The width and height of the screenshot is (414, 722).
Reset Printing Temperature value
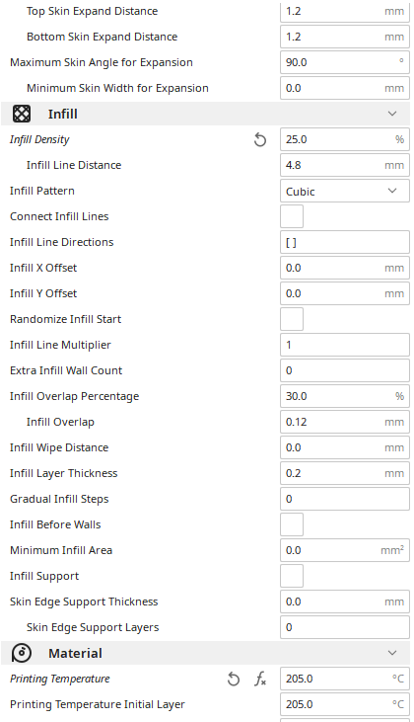point(234,679)
